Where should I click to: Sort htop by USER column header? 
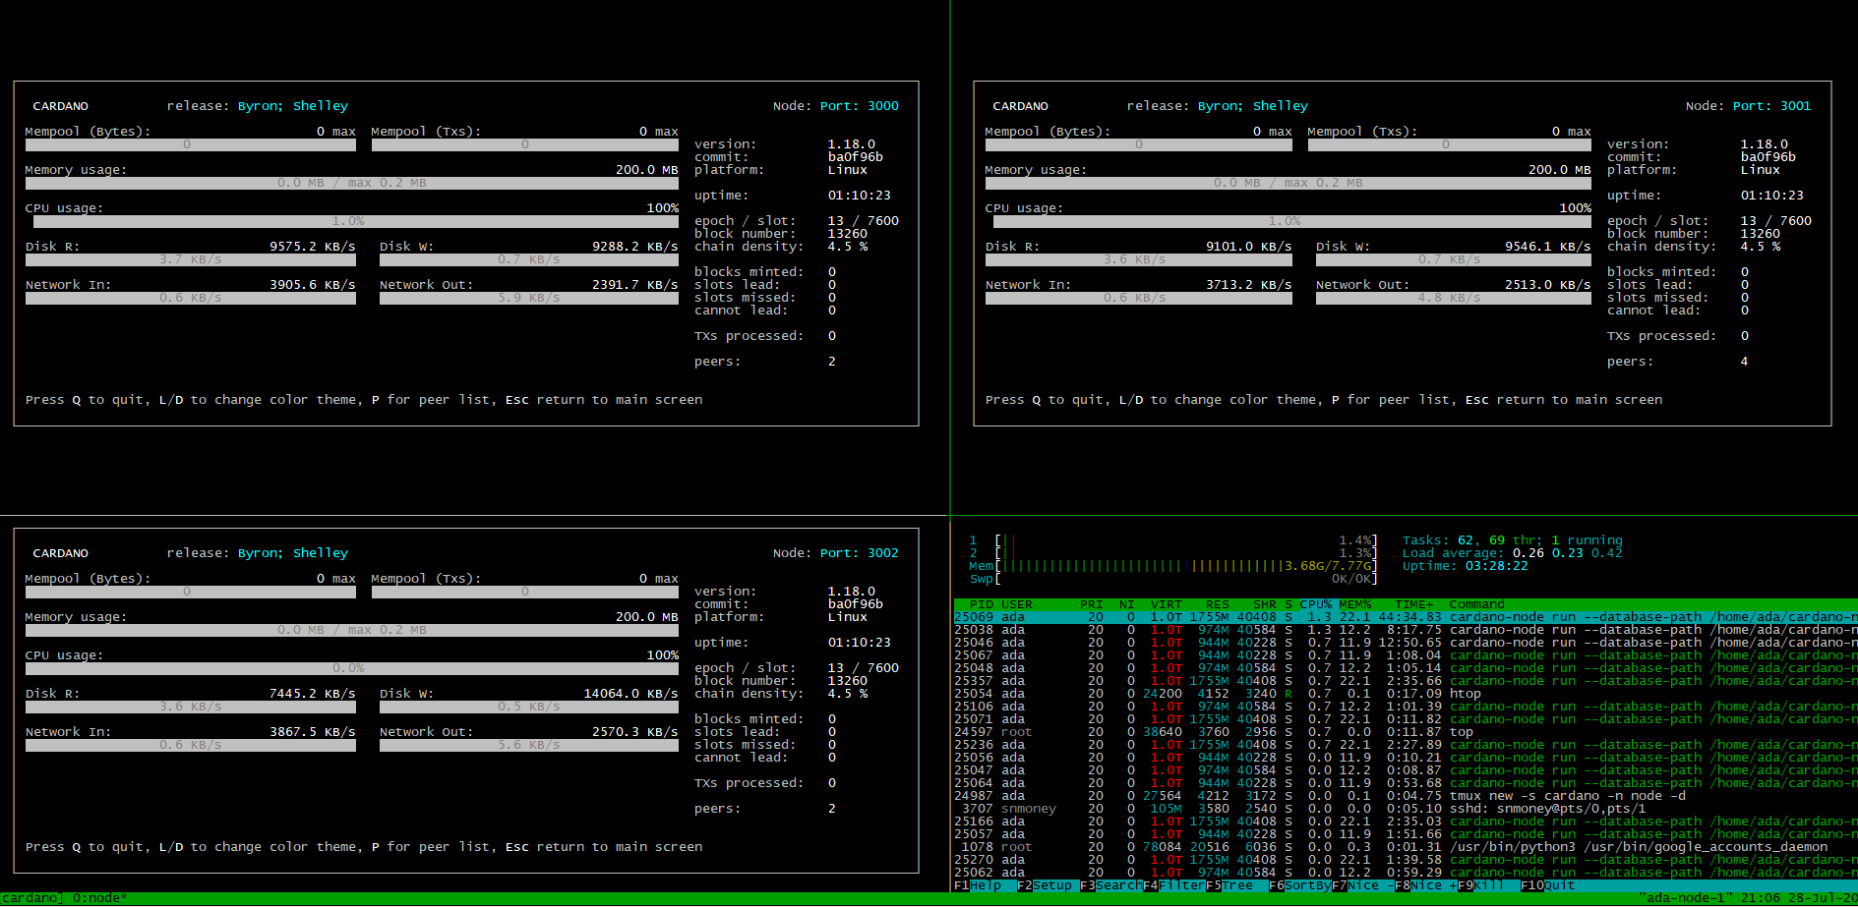click(1017, 604)
